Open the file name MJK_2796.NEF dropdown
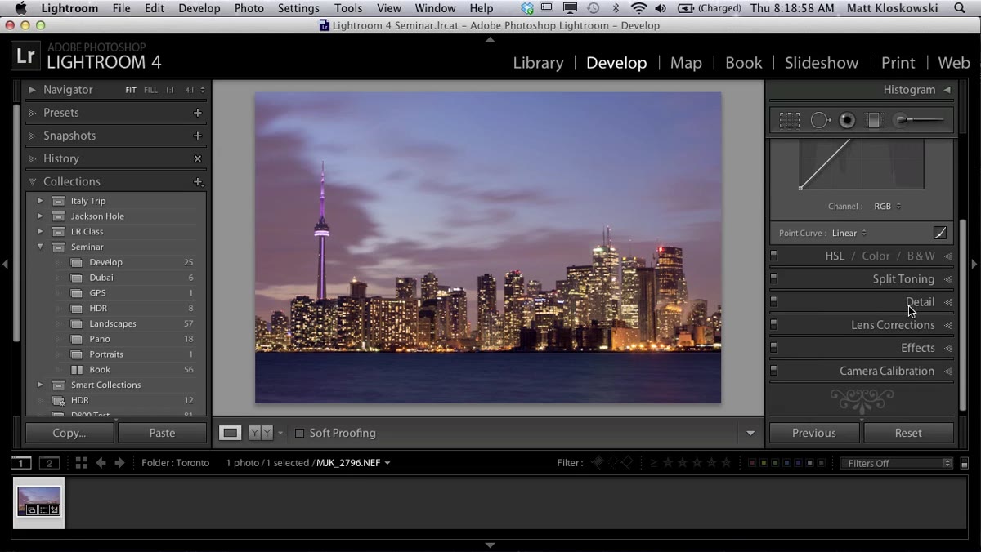The width and height of the screenshot is (981, 552). [353, 463]
